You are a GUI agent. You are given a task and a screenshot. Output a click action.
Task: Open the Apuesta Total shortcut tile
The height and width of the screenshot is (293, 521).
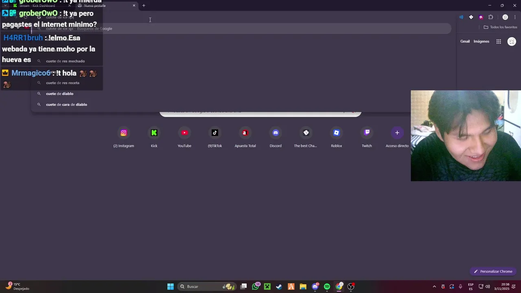coord(245,138)
